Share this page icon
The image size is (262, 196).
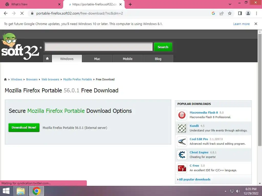click(x=222, y=13)
